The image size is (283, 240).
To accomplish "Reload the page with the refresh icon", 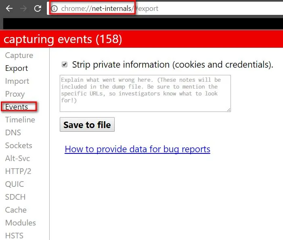I will pos(38,8).
